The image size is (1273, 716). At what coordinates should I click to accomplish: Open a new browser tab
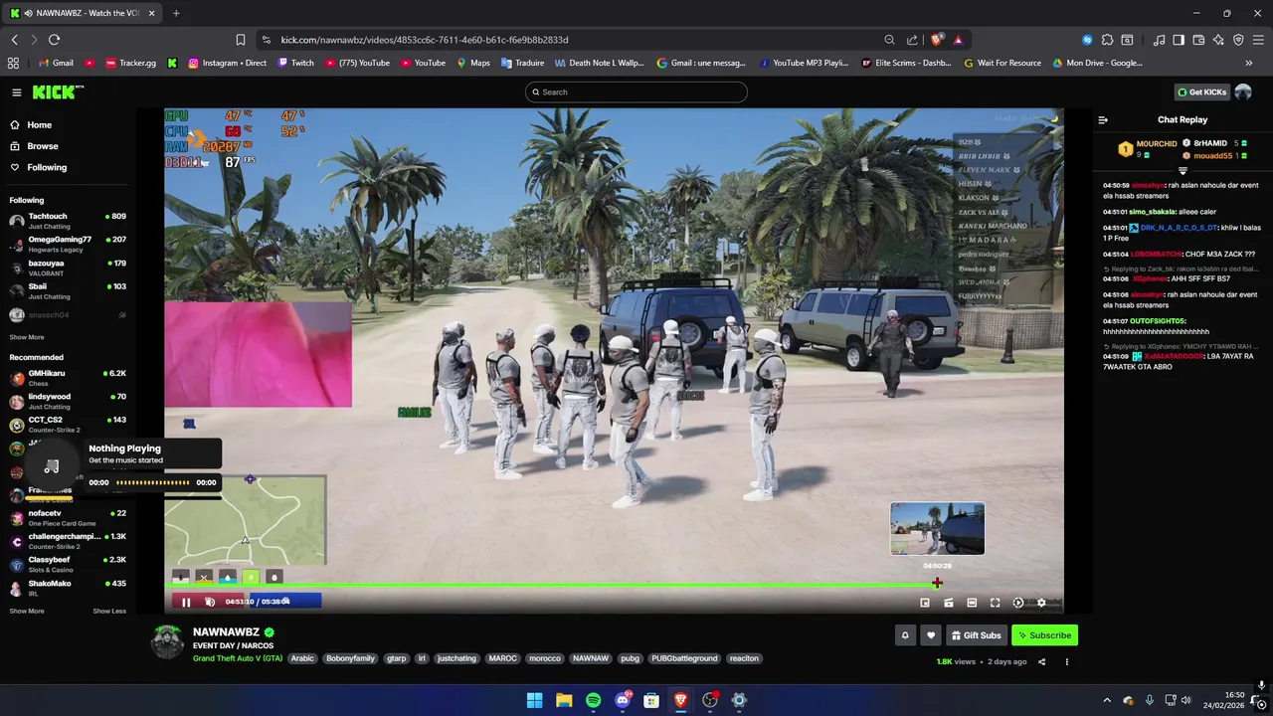(176, 13)
